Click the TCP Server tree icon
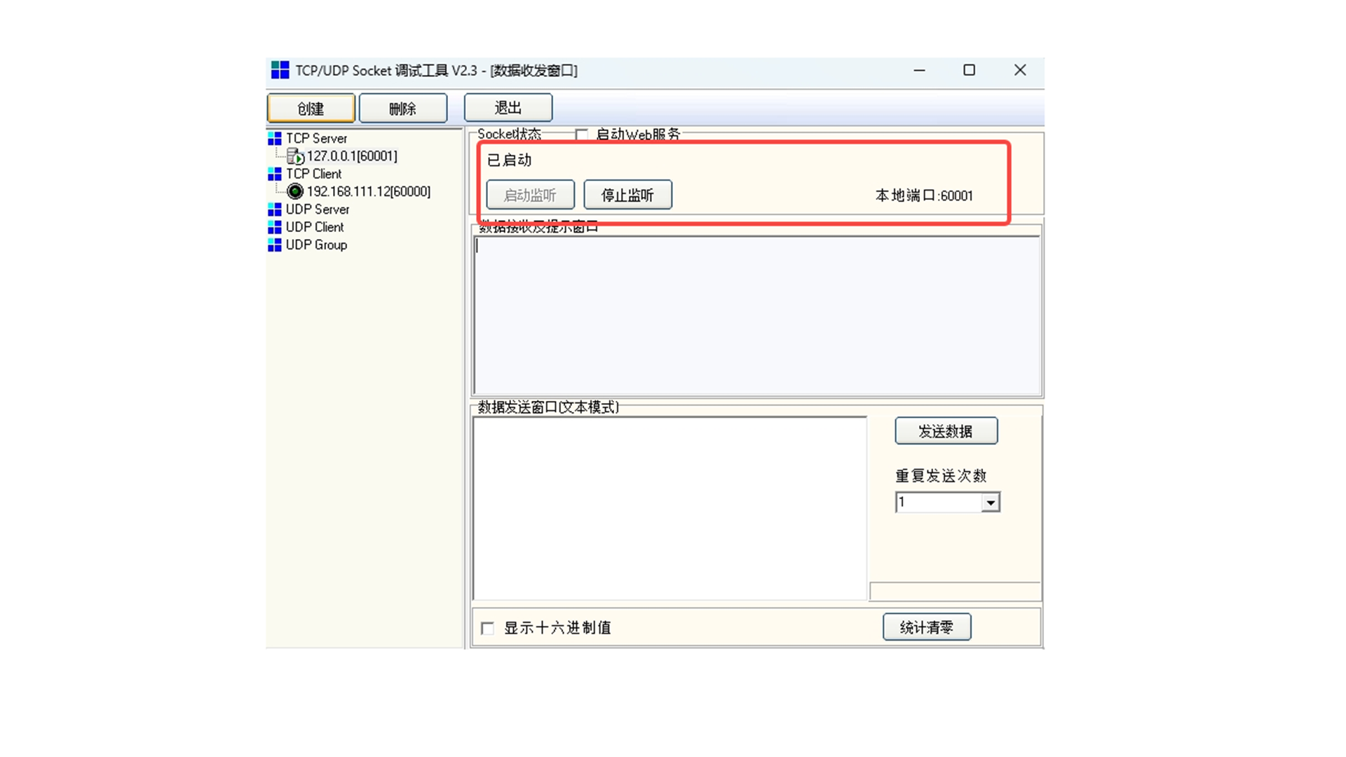 (x=275, y=139)
